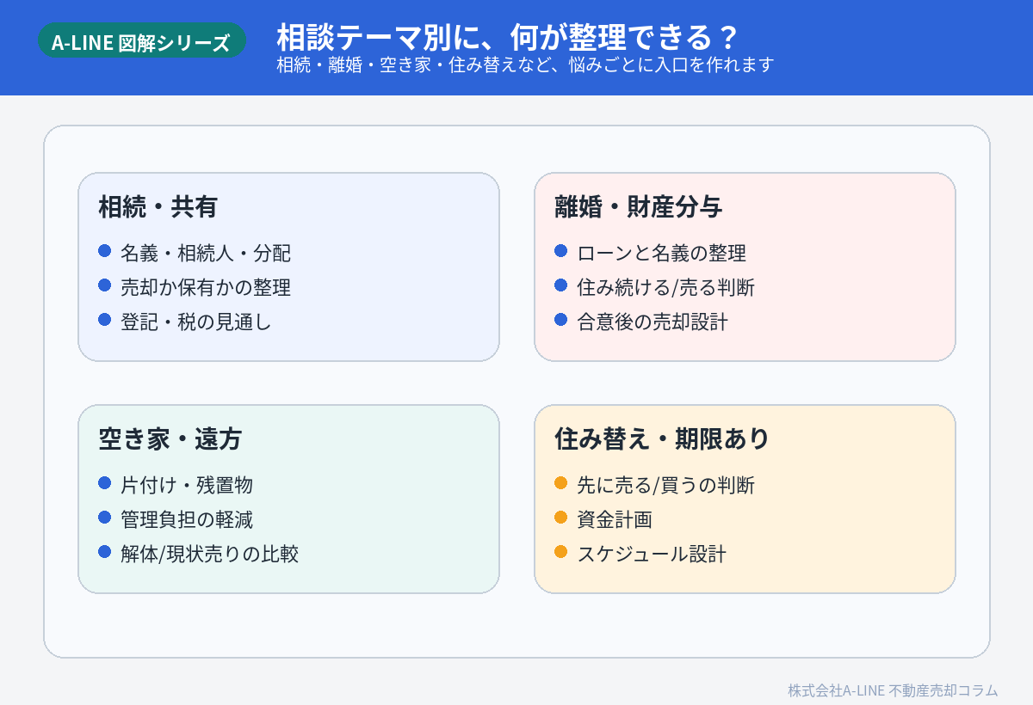1033x705 pixels.
Task: Click the bullet dot beside 名義・相続人・分配
Action: [x=105, y=251]
